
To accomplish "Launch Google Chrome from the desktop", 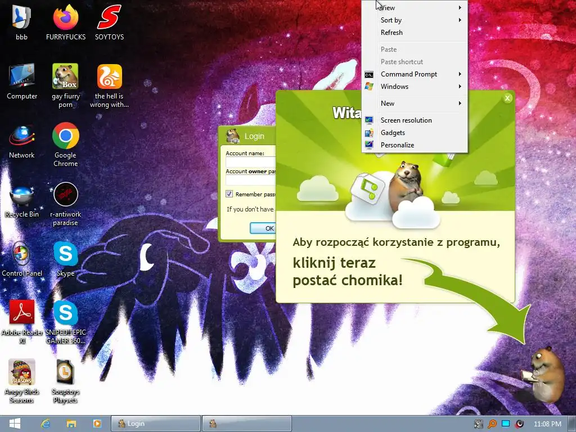I will pyautogui.click(x=65, y=145).
